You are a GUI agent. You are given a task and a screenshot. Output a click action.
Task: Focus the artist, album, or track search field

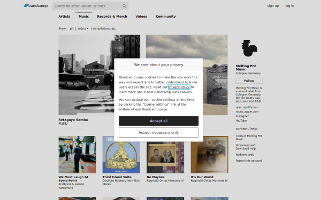click(x=90, y=6)
